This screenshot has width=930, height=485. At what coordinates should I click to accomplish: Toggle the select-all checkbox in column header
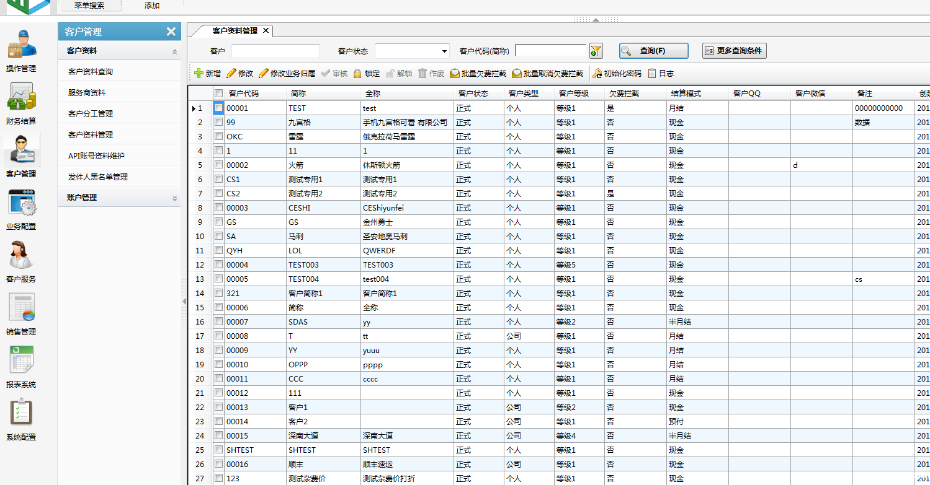(218, 93)
